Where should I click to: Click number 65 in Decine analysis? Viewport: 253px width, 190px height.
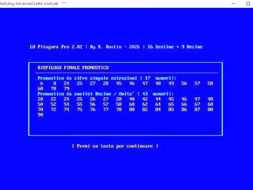tap(171, 104)
